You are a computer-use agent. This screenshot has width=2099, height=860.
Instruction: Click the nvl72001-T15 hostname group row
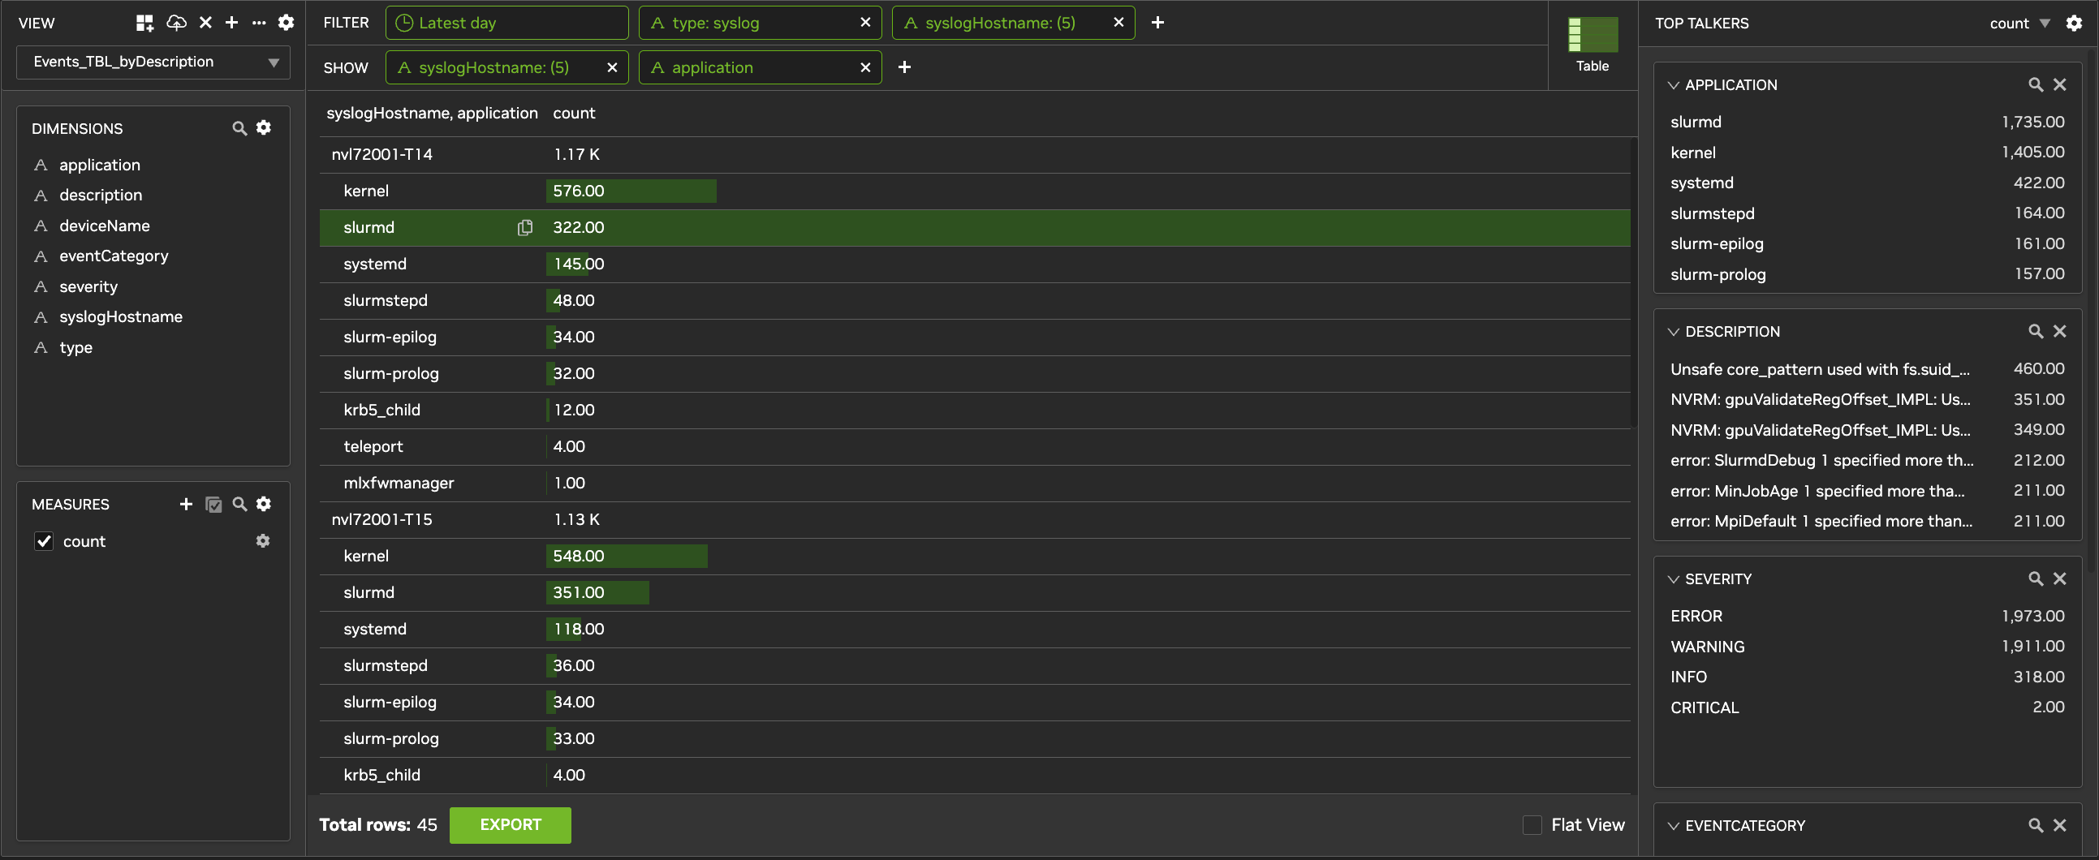click(975, 519)
